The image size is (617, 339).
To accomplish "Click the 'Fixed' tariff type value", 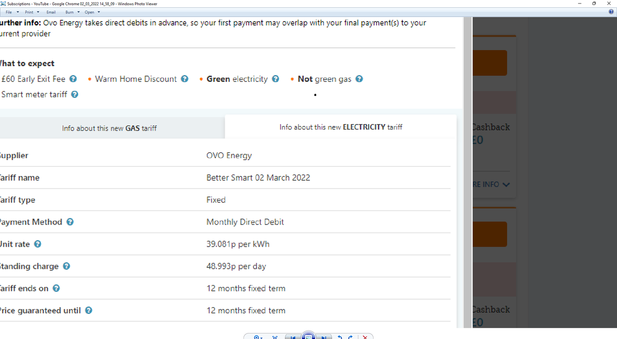I will click(x=216, y=200).
